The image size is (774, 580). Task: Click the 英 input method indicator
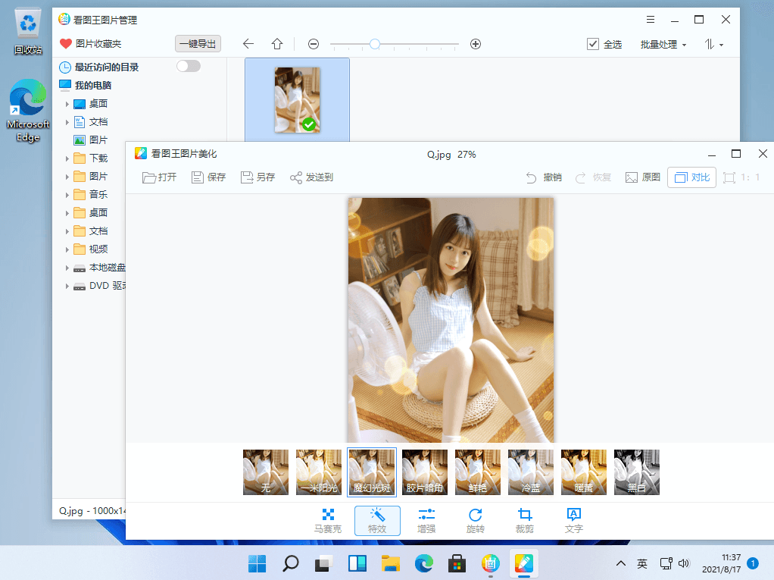[642, 563]
